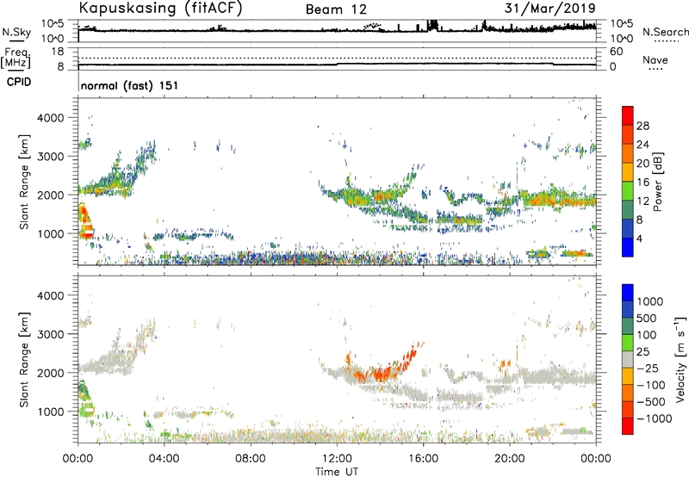The width and height of the screenshot is (689, 477).
Task: Click the 'Time UT' axis title
Action: click(337, 472)
